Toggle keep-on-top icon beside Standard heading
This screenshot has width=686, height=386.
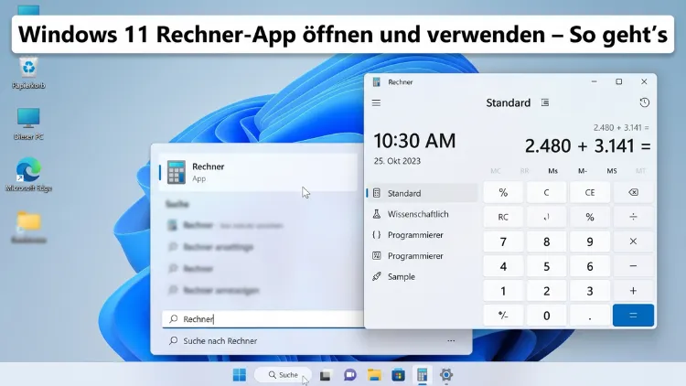(x=545, y=102)
